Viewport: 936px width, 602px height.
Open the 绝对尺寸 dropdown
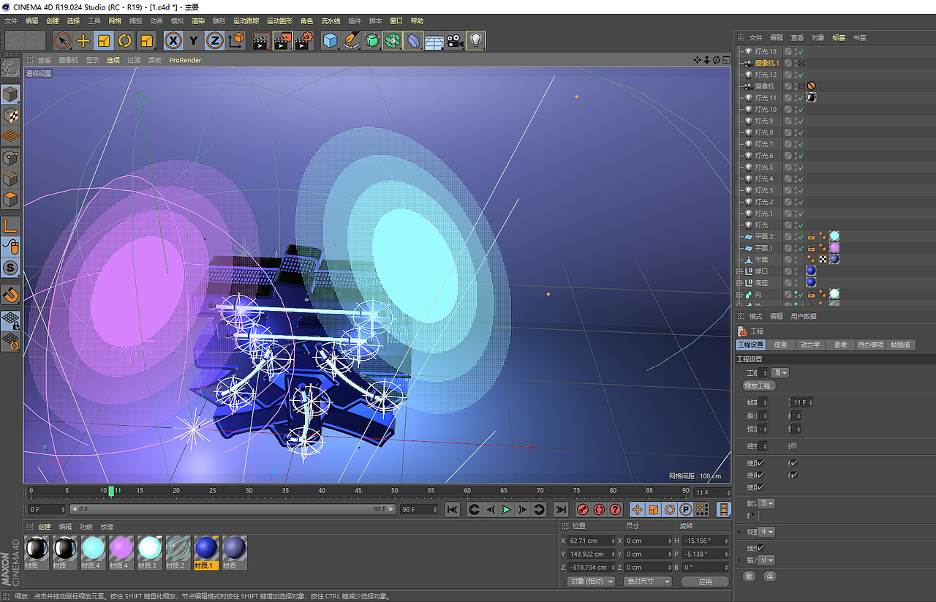(648, 582)
